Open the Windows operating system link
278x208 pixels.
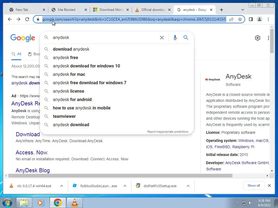pos(246,141)
